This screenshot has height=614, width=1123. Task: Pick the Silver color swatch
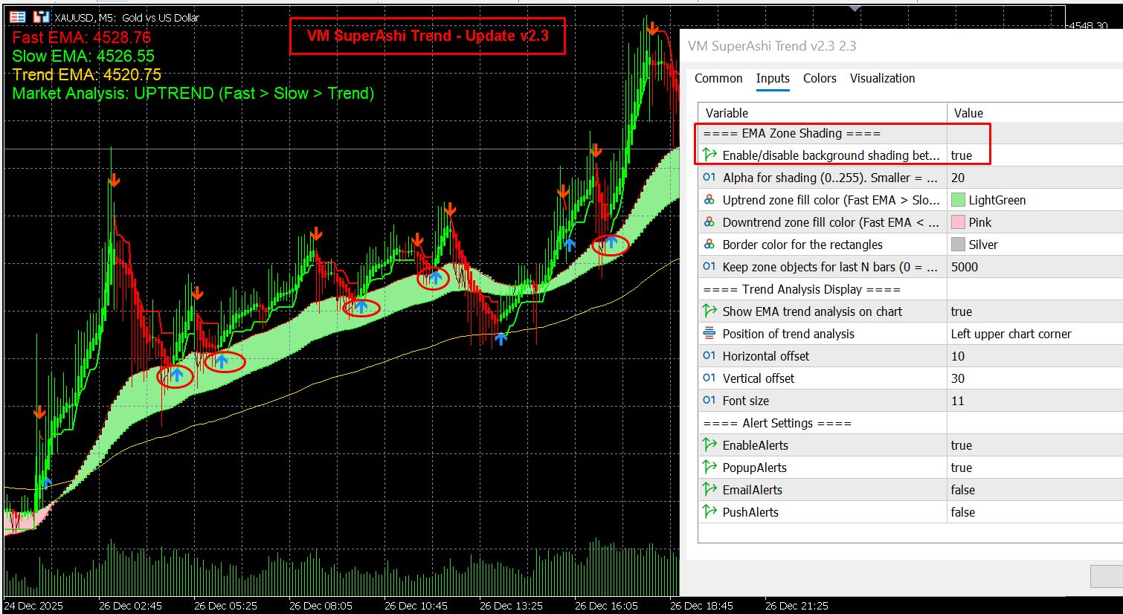pyautogui.click(x=958, y=245)
